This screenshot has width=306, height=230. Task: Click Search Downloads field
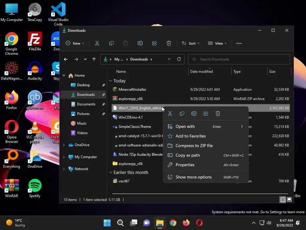point(239,59)
